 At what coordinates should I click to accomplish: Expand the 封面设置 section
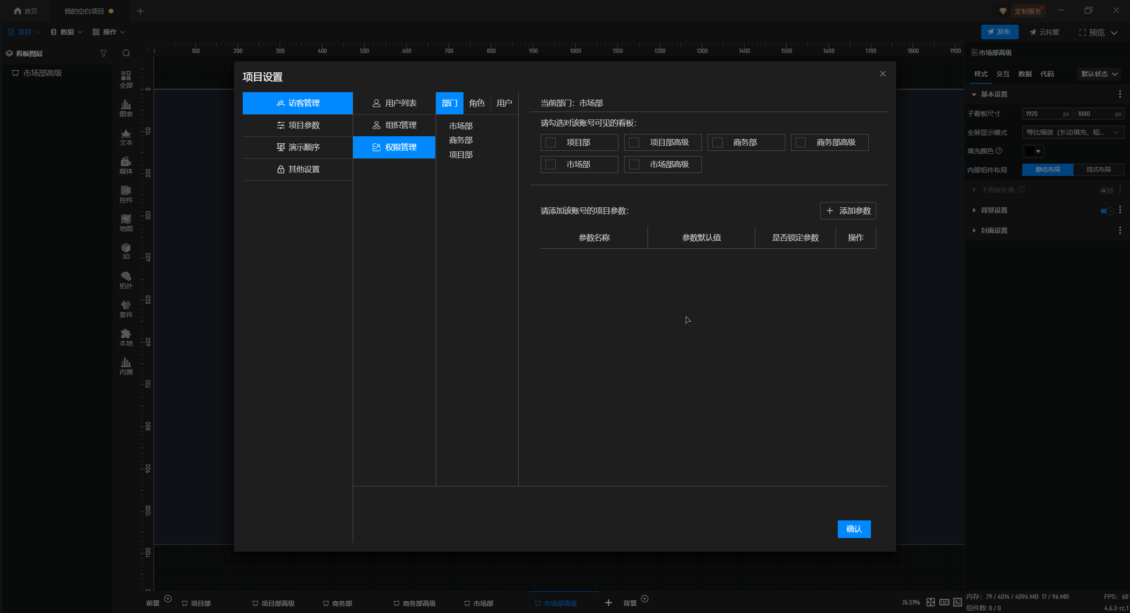994,231
